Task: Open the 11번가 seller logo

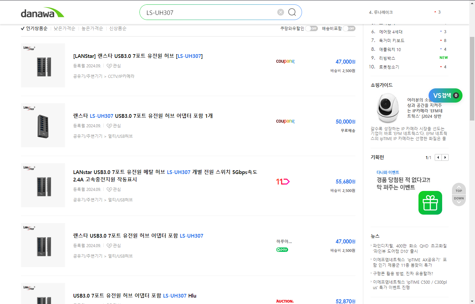Action: tap(283, 182)
